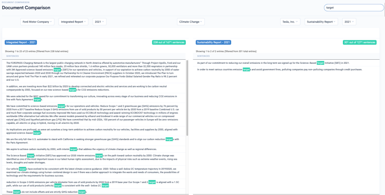
Task: Click the 301 out of 1271 sentences badge
Action: (x=360, y=42)
